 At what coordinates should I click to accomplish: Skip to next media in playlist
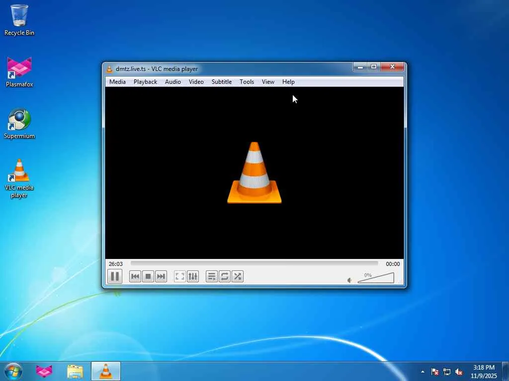[x=161, y=276]
